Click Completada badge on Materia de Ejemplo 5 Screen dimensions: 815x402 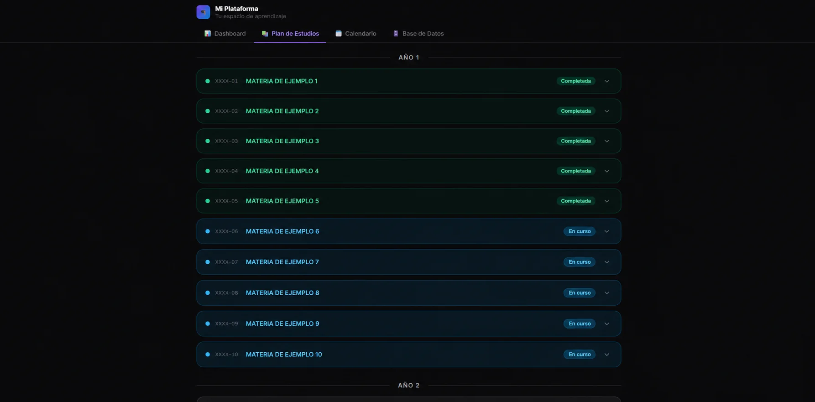point(576,201)
